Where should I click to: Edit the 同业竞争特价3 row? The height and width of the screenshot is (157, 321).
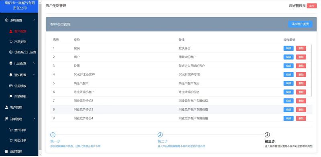(x=288, y=109)
